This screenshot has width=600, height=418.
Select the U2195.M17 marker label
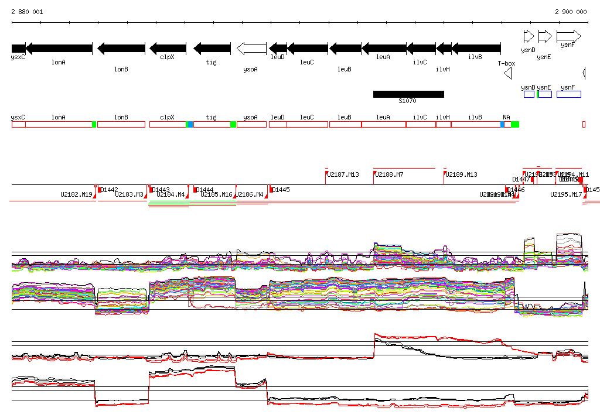pyautogui.click(x=566, y=195)
